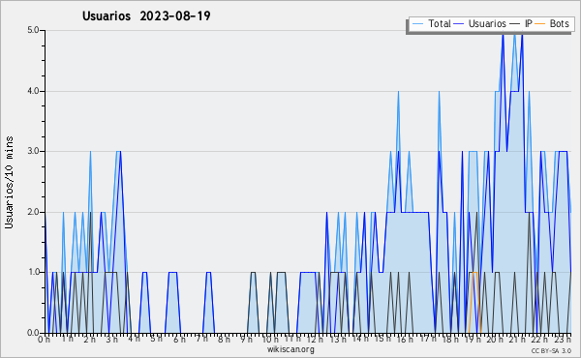Screen dimensions: 581x358
Task: Click the orange Bots spike near 19 h
Action: (474, 302)
